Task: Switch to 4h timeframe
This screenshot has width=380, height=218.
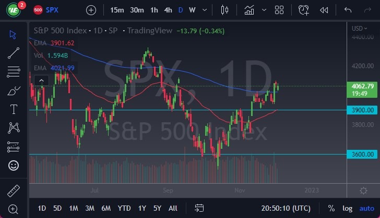Action: [168, 10]
